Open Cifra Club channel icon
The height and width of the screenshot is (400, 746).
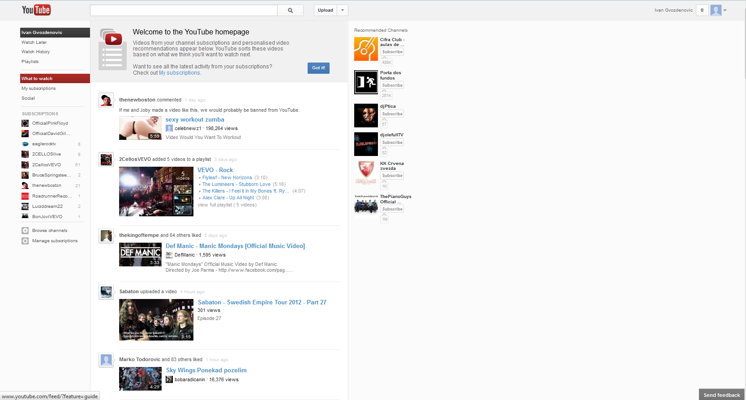pos(366,49)
